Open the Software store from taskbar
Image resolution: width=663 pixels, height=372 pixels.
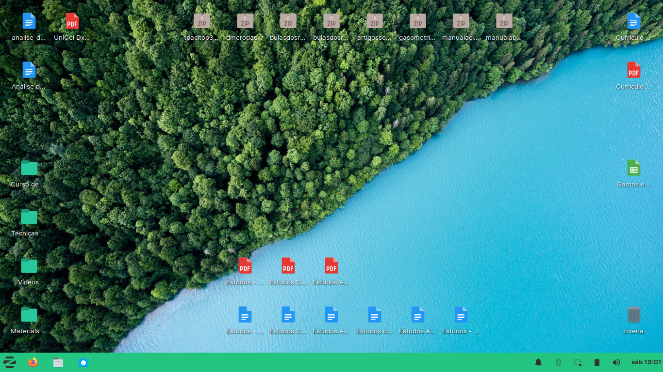point(83,362)
